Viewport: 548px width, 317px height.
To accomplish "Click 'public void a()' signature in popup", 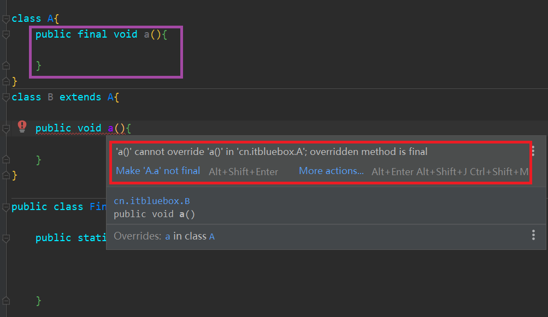I will 154,214.
